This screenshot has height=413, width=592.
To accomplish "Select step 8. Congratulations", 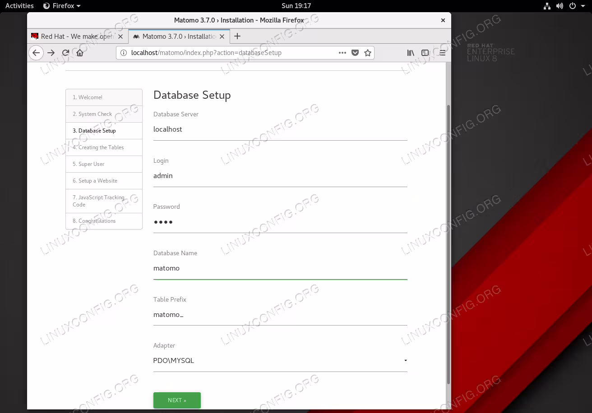I will coord(104,221).
